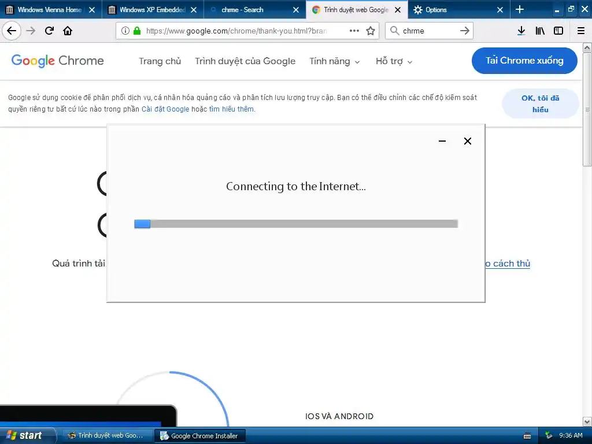Select the Trình duyệt web Google tab
This screenshot has width=592, height=444.
click(x=356, y=10)
